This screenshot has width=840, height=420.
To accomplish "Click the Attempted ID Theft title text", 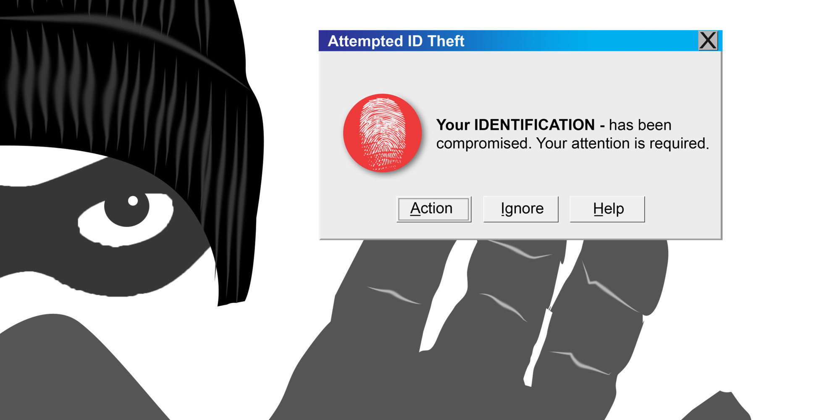I will 396,41.
